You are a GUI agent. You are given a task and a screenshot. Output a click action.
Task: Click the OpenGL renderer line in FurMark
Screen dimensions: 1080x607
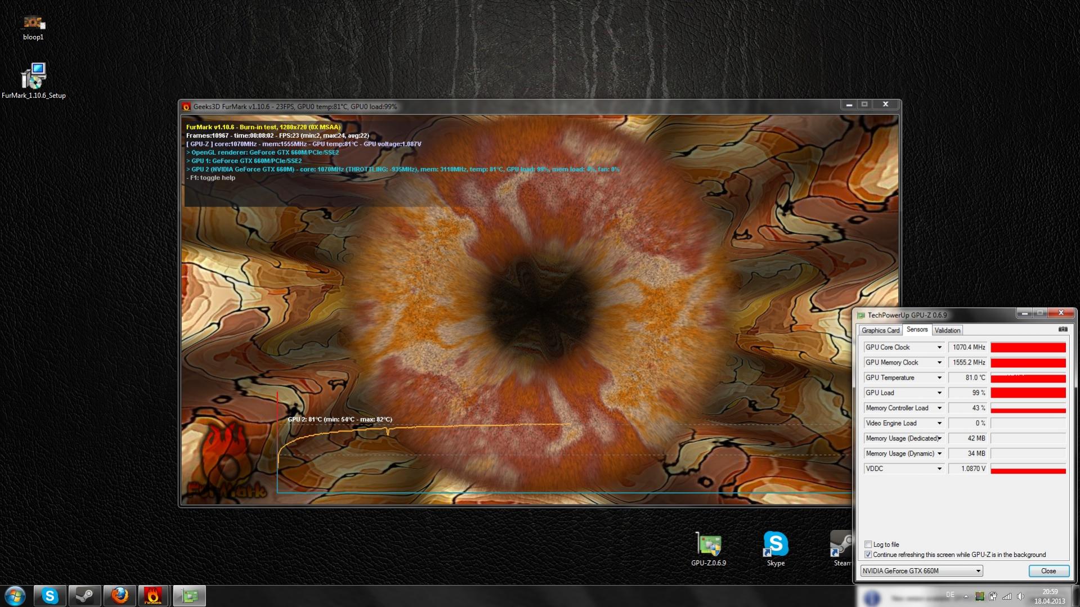pos(263,152)
